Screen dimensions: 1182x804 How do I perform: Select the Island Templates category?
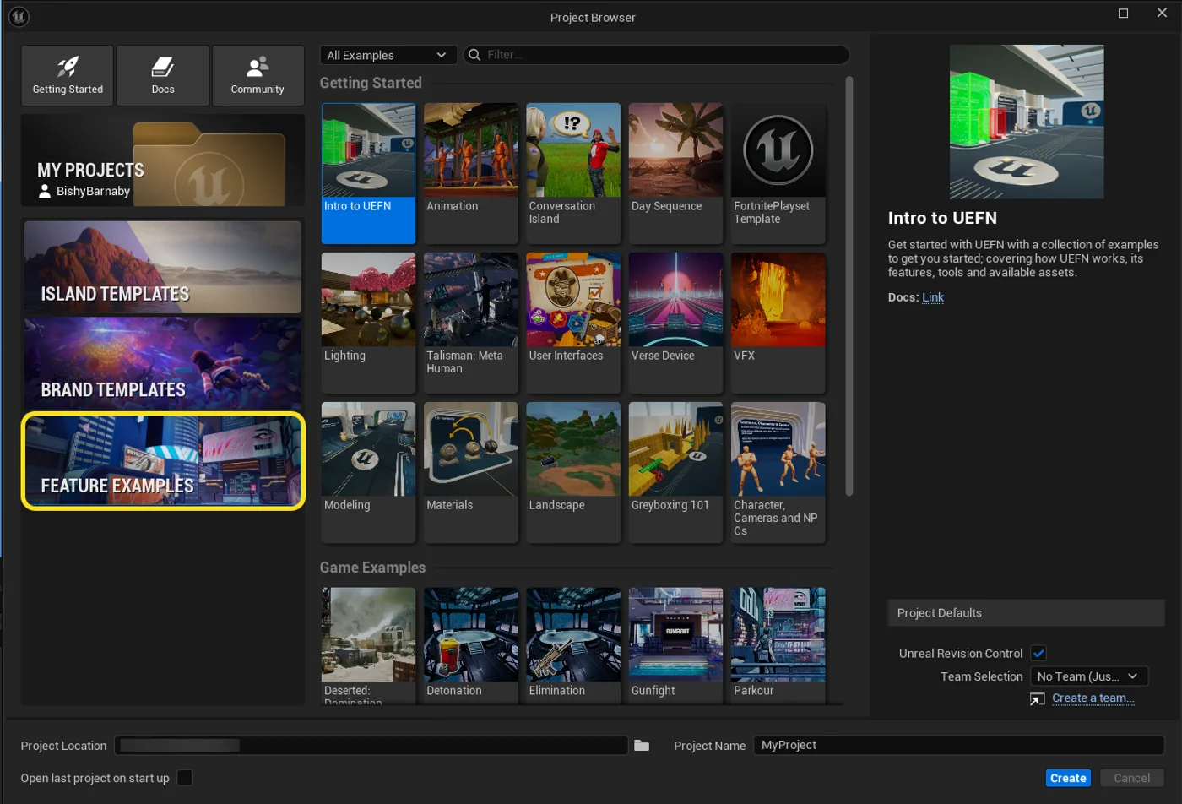point(163,268)
